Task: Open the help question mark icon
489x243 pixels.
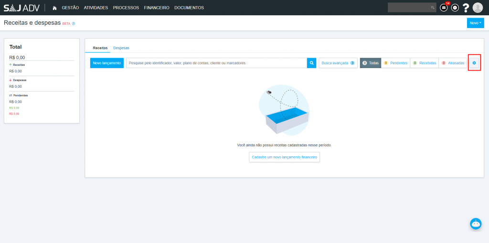Action: (466, 8)
